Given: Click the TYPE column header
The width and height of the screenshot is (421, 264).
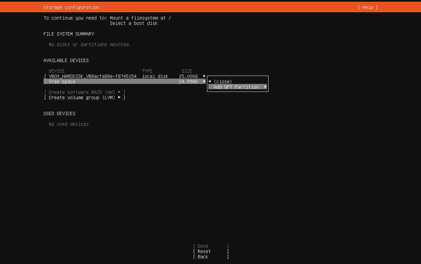Looking at the screenshot, I should point(147,71).
